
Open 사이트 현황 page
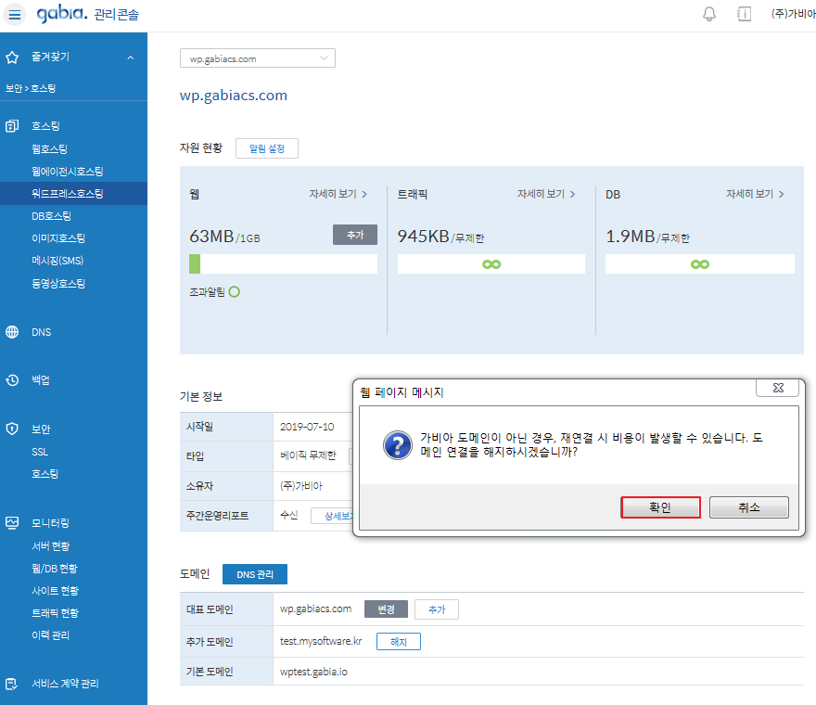click(x=55, y=591)
